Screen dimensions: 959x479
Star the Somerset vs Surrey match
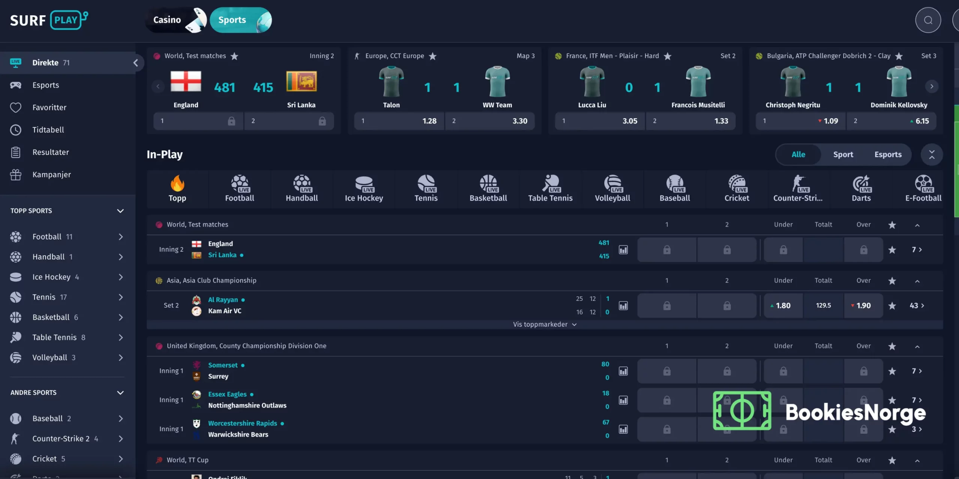892,371
